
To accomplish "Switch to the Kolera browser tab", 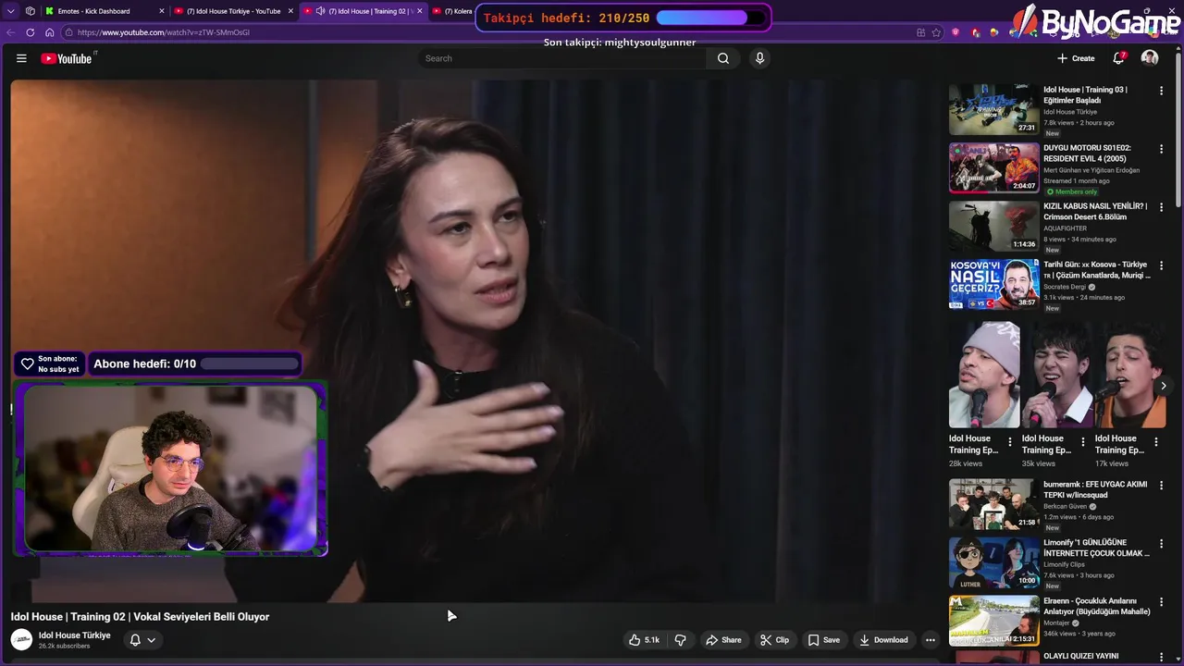I will [x=453, y=11].
